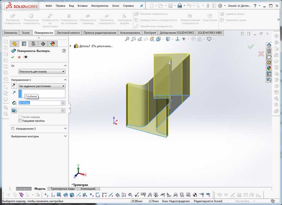Open help for Поверхность-Вытянуть property panel
Screen dimensions: 282x205
click(x=64, y=51)
